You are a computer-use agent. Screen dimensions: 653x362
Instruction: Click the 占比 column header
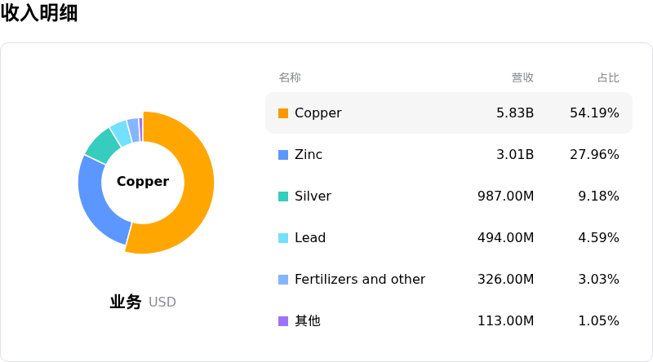point(608,77)
